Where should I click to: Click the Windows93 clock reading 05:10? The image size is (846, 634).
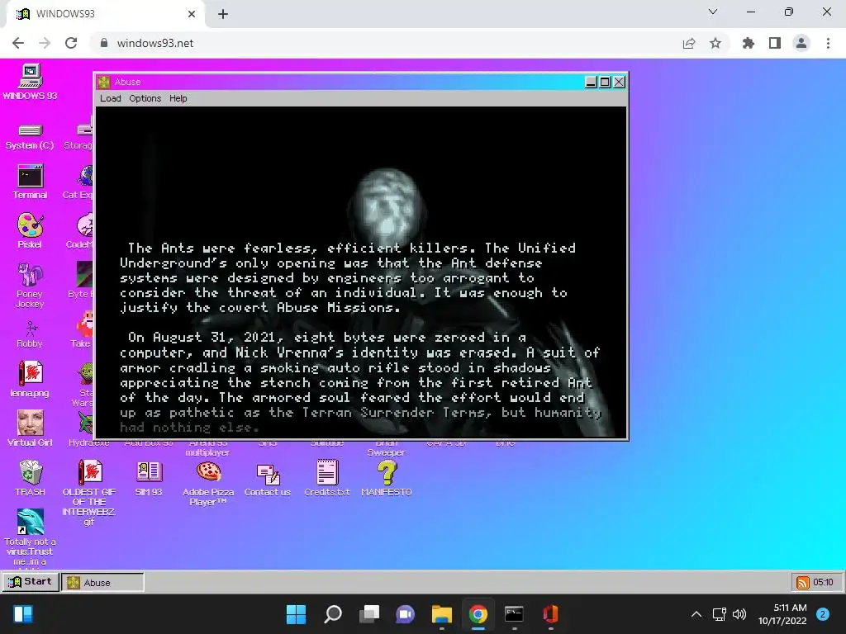(824, 582)
